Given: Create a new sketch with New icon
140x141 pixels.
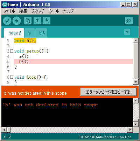Looking at the screenshot, I should pyautogui.click(x=28, y=21).
